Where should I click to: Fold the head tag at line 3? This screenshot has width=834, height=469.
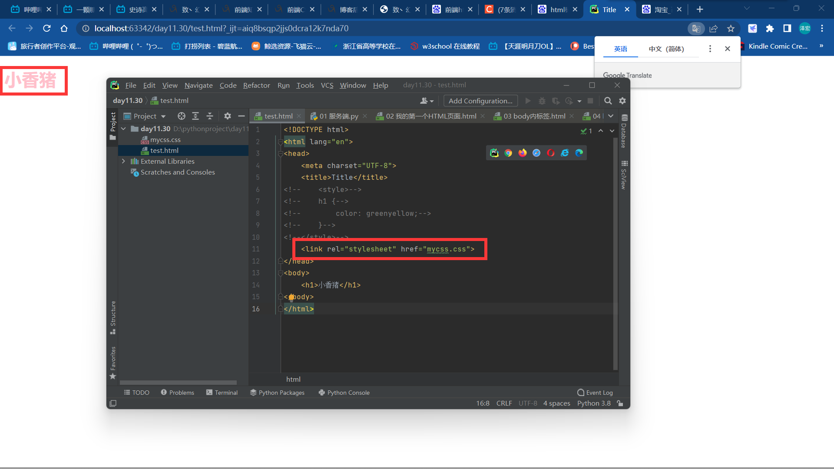click(x=280, y=154)
